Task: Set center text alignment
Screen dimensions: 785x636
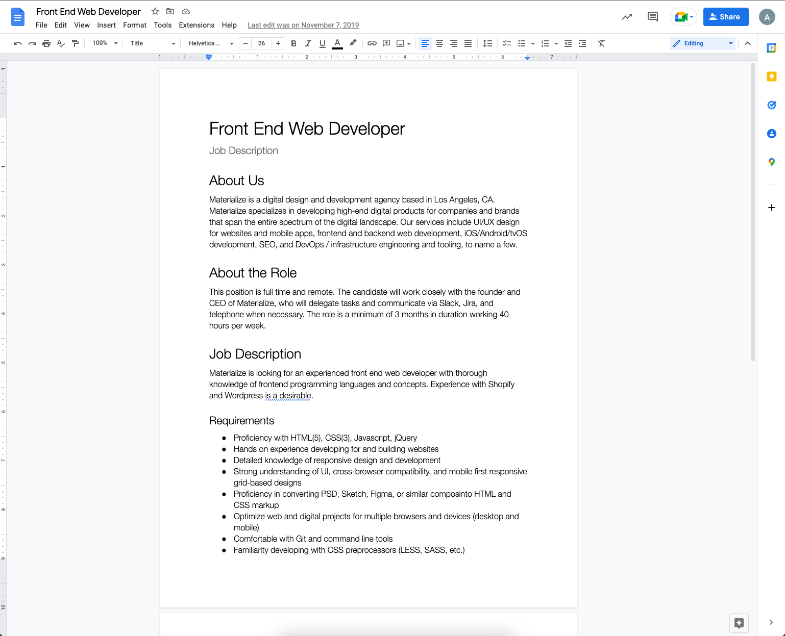Action: click(x=439, y=43)
